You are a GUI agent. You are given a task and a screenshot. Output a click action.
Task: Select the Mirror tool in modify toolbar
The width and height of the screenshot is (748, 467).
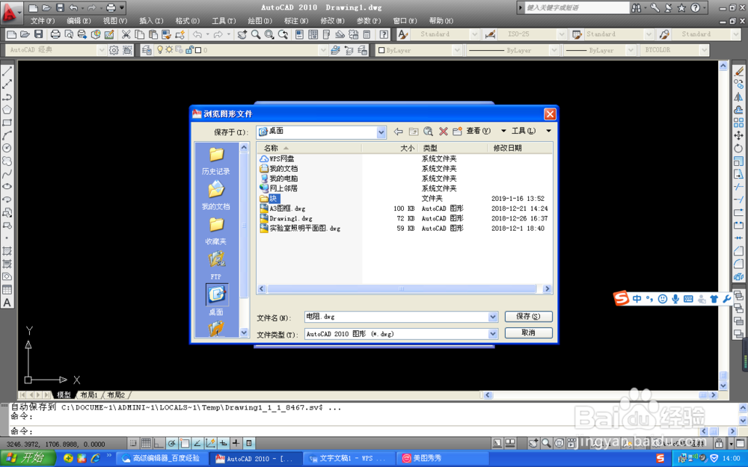click(738, 97)
